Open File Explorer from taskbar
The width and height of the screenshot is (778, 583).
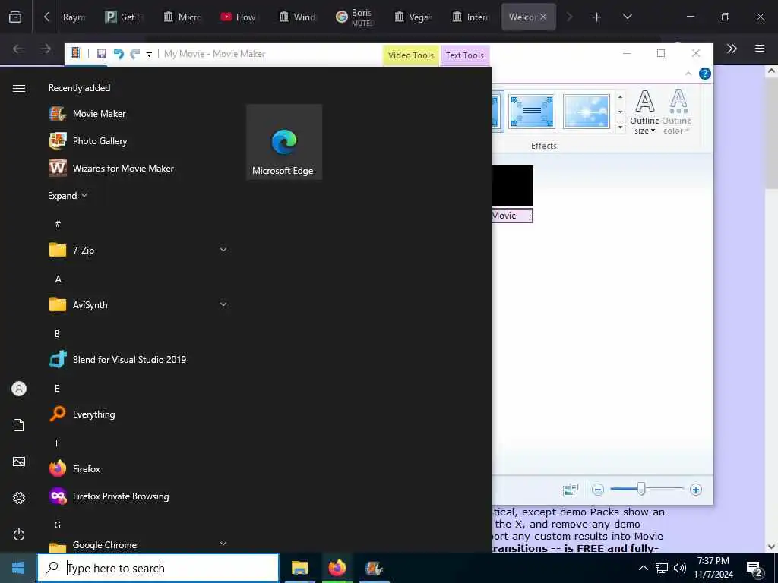[299, 568]
